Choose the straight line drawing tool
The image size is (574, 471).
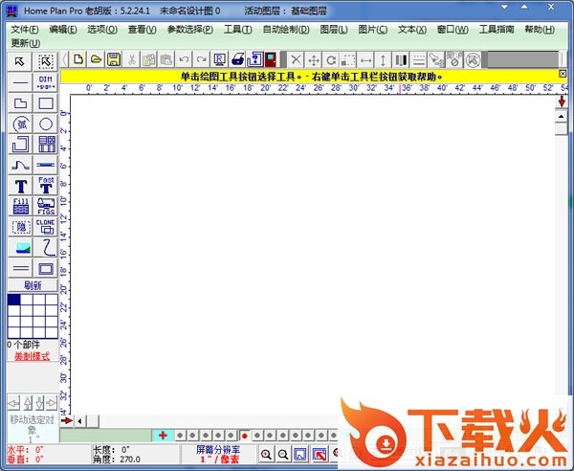pyautogui.click(x=20, y=82)
